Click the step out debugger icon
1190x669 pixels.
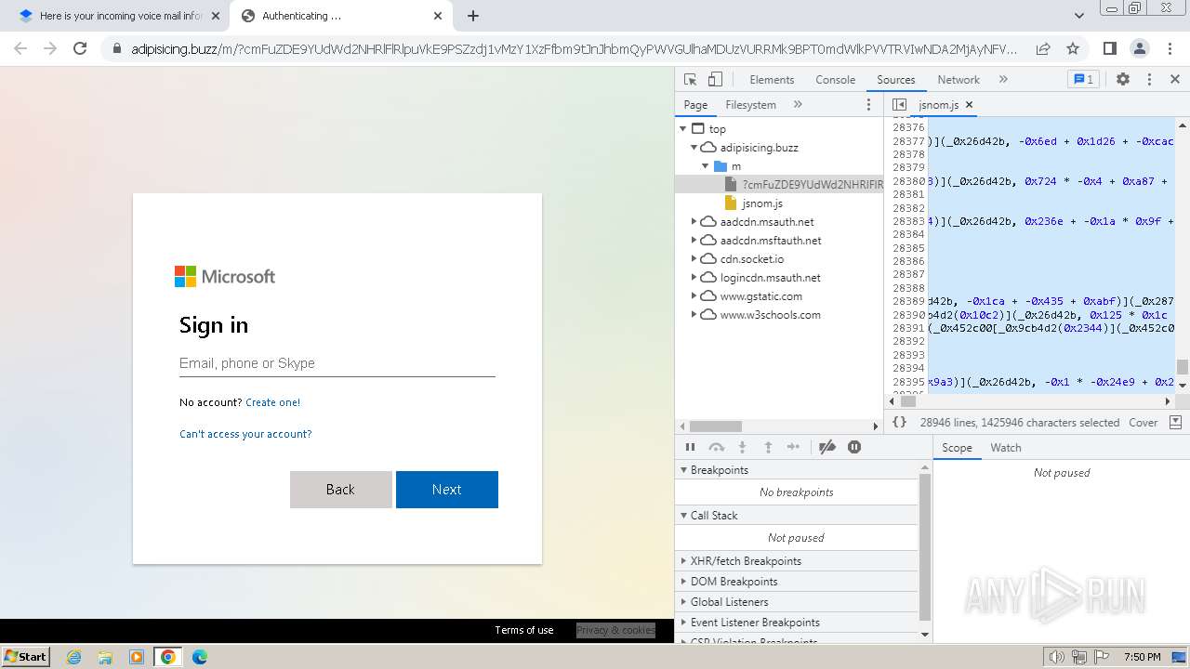click(x=768, y=447)
